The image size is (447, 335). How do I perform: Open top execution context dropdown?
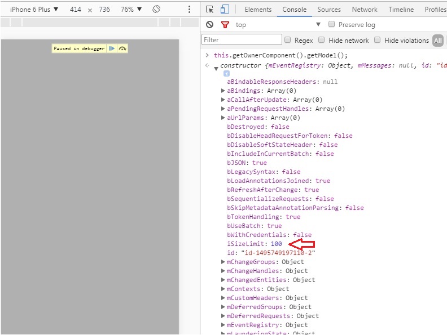(278, 25)
